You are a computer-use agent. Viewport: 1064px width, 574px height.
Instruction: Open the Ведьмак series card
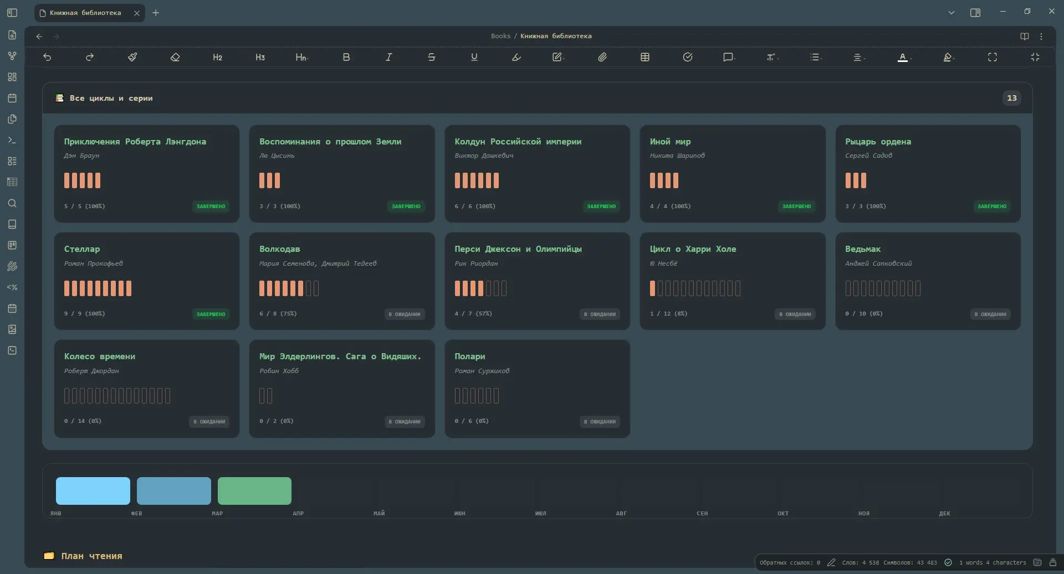coord(928,281)
